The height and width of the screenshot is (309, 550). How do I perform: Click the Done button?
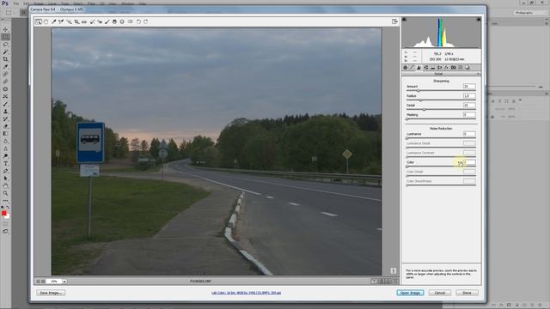point(467,293)
